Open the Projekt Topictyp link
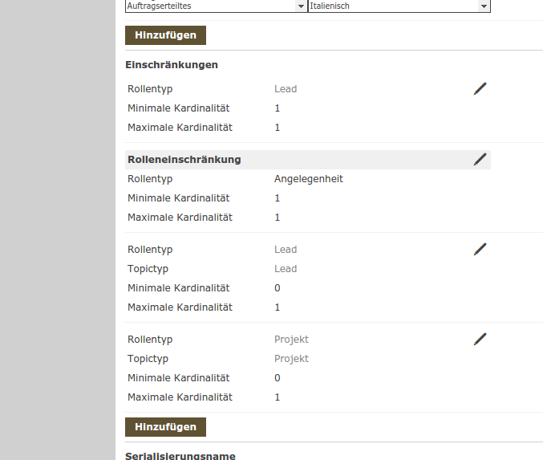 291,359
